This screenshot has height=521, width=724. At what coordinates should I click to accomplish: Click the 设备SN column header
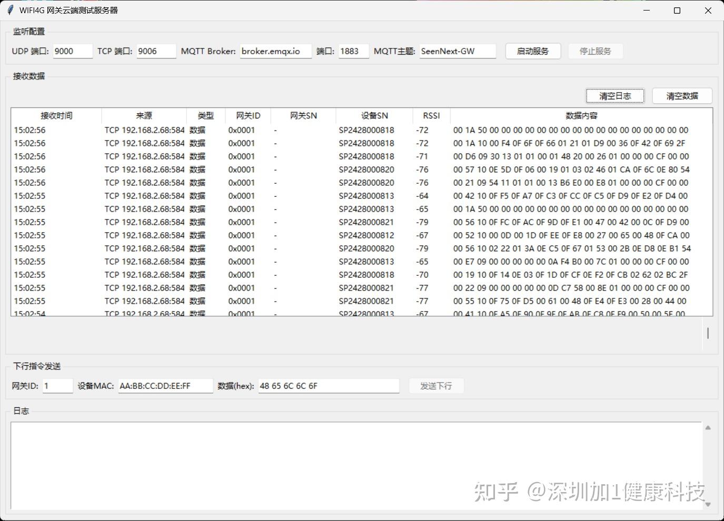pos(374,116)
